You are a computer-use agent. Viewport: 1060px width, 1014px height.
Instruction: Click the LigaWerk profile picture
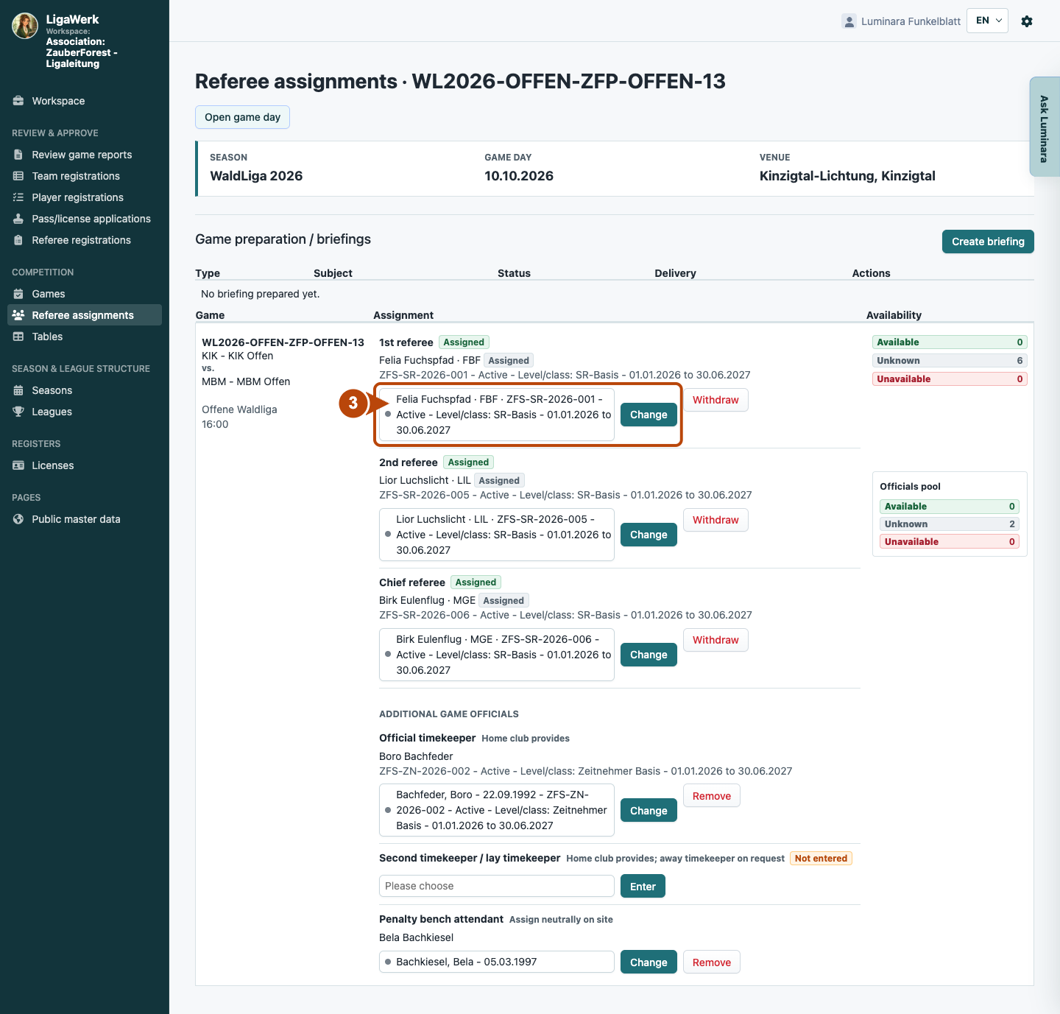coord(25,26)
